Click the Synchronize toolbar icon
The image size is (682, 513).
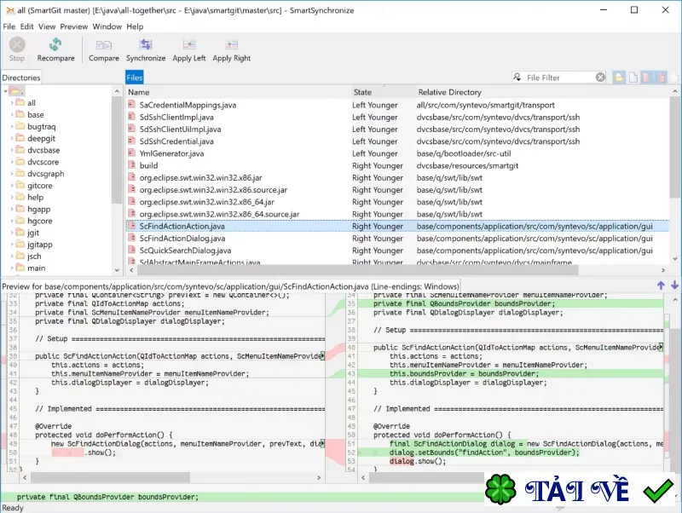tap(146, 45)
